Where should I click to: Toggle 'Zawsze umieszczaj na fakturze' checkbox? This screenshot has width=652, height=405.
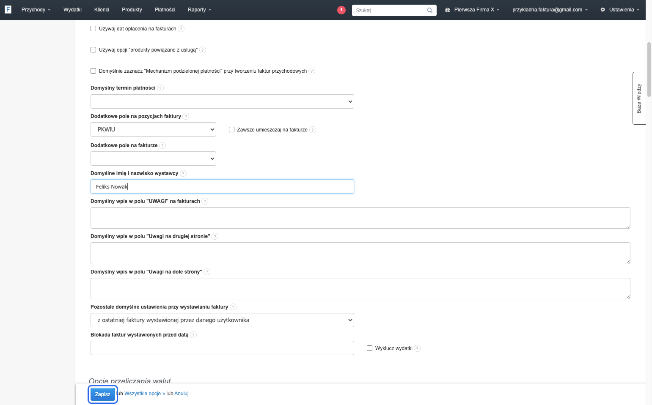click(231, 130)
